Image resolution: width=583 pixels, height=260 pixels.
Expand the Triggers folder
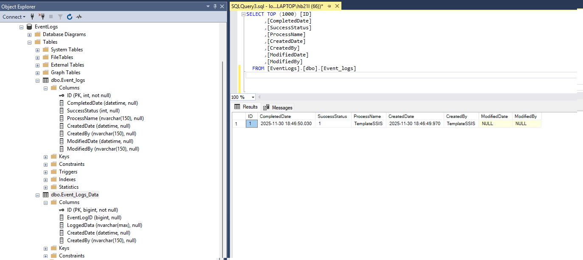point(46,172)
